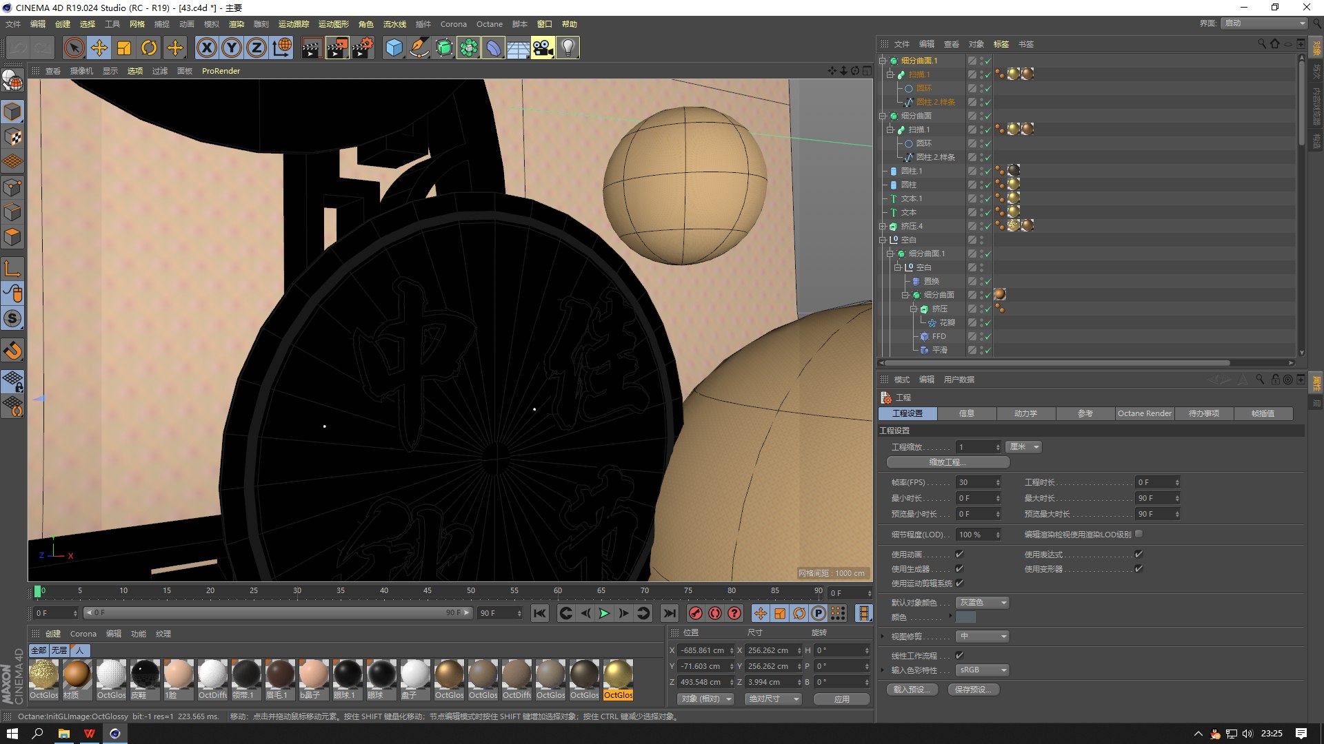Toggle autokeying in the timeline
Screen dimensions: 1324x744
pyautogui.click(x=715, y=613)
